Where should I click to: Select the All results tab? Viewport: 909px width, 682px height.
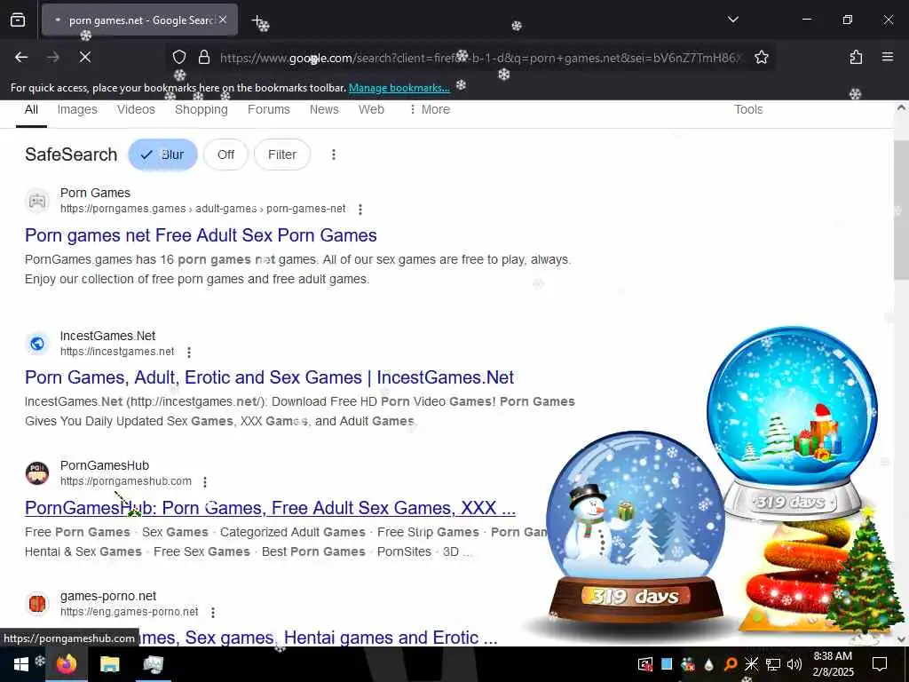click(31, 109)
